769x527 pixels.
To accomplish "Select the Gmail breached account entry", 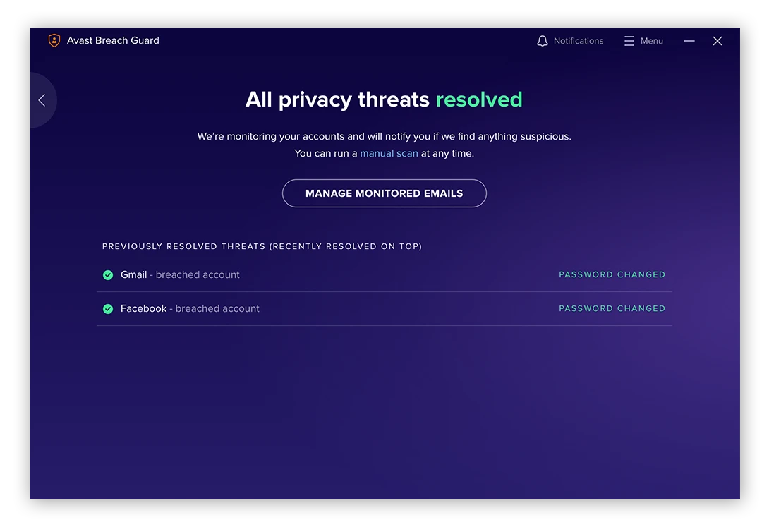I will click(x=180, y=274).
